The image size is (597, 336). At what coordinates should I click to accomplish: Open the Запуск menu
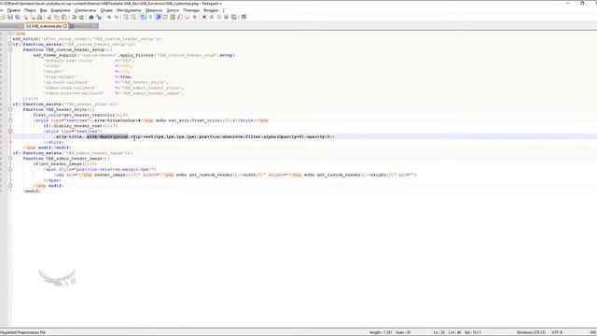click(173, 10)
